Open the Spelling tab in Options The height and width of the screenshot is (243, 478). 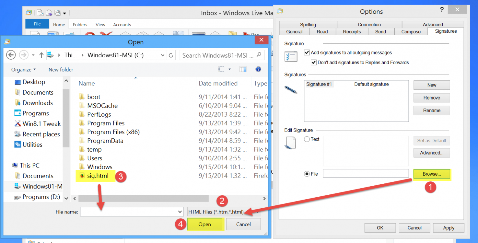coord(308,25)
